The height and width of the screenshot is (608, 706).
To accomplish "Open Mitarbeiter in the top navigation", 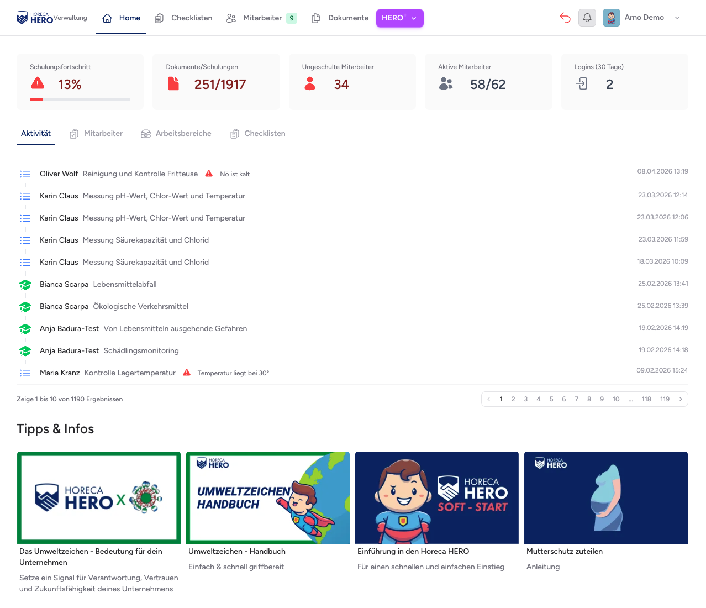I will coord(254,18).
